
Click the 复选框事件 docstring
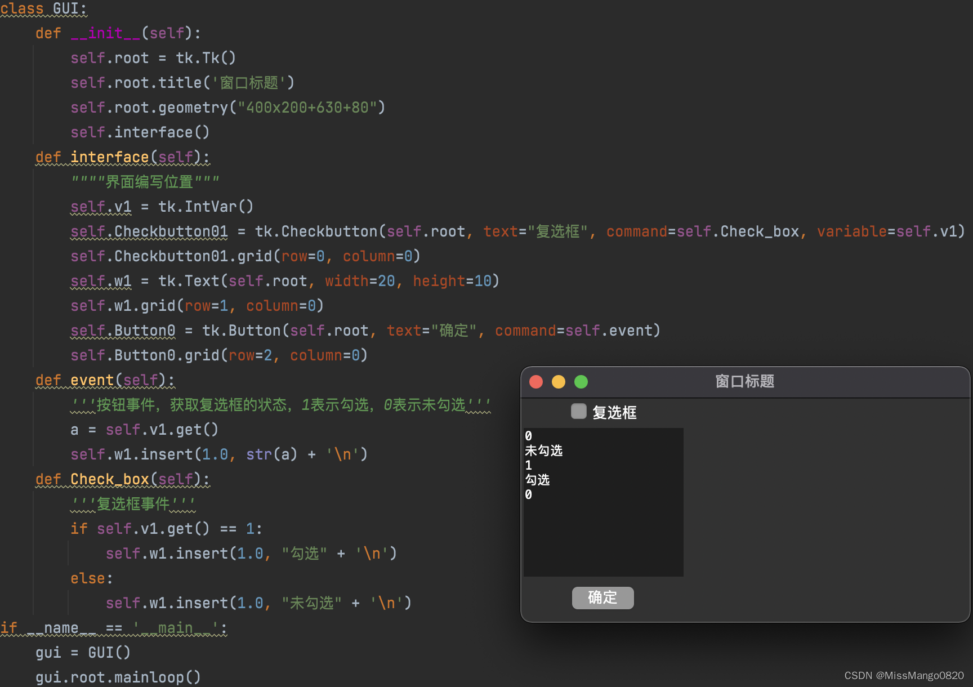(133, 504)
